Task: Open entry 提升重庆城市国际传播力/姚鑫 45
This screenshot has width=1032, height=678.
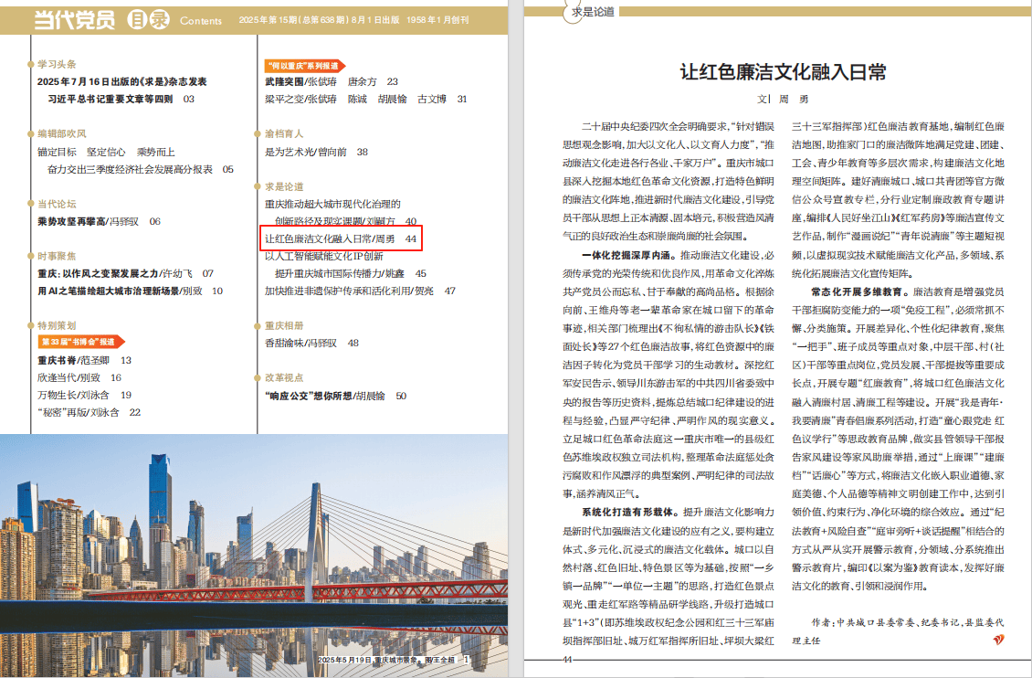Action: point(350,273)
